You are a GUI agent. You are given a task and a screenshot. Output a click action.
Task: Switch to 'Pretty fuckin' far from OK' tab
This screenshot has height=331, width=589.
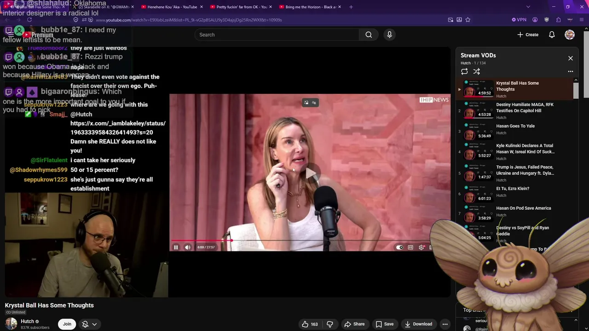click(x=241, y=7)
